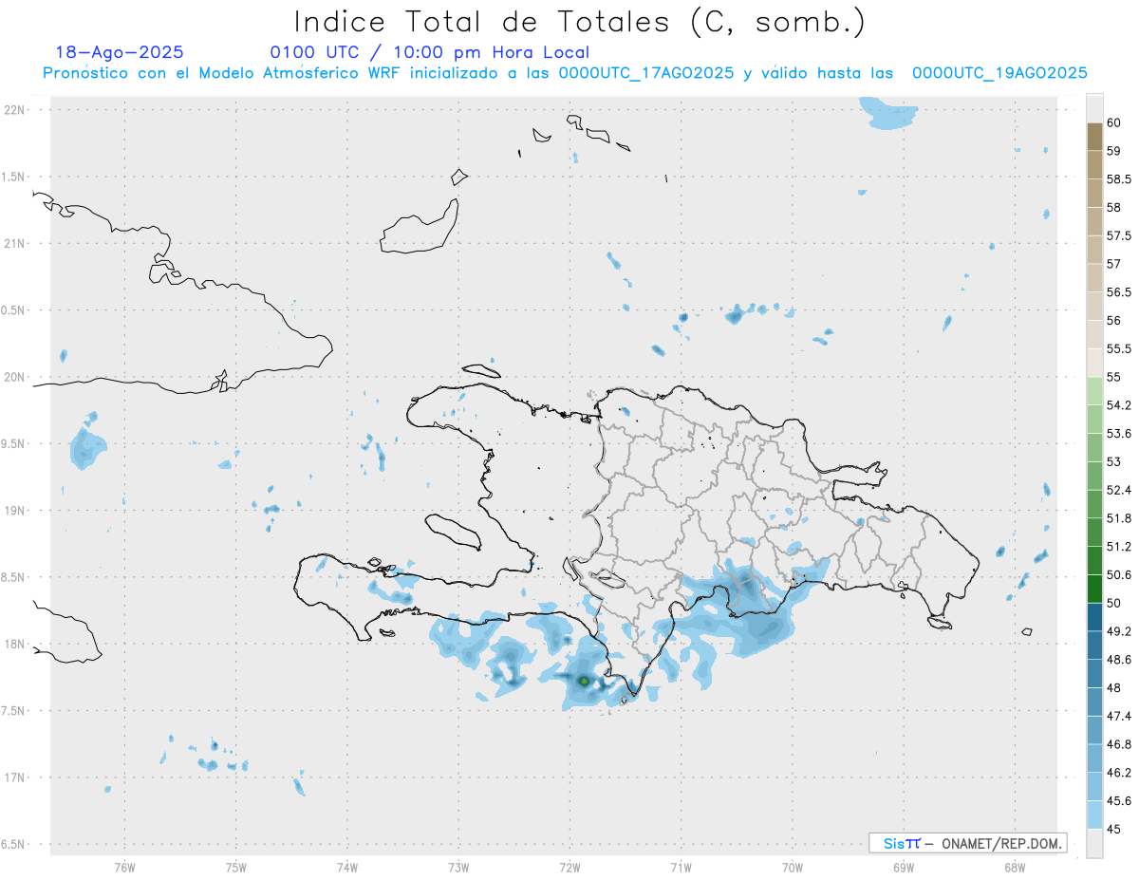Click the '22N' latitude label
Screen dimensions: 1139x880
pos(16,109)
